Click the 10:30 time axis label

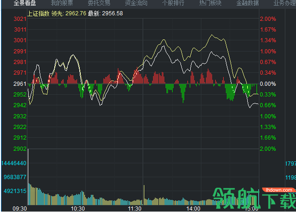(78, 209)
